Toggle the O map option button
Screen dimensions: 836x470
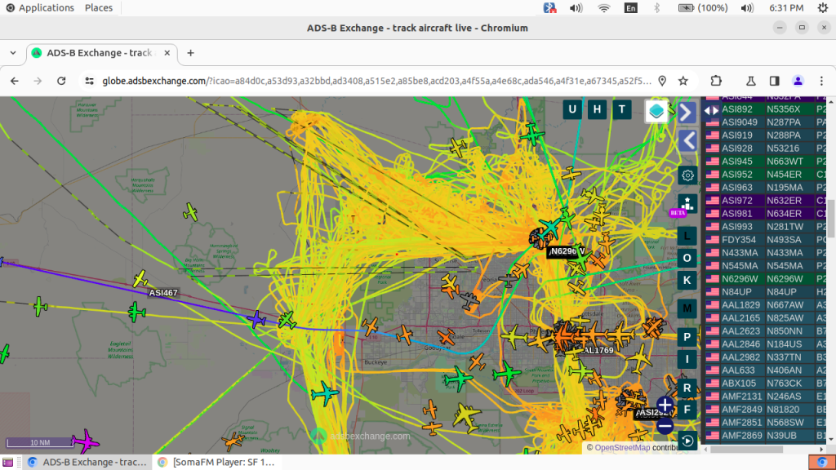pyautogui.click(x=687, y=258)
